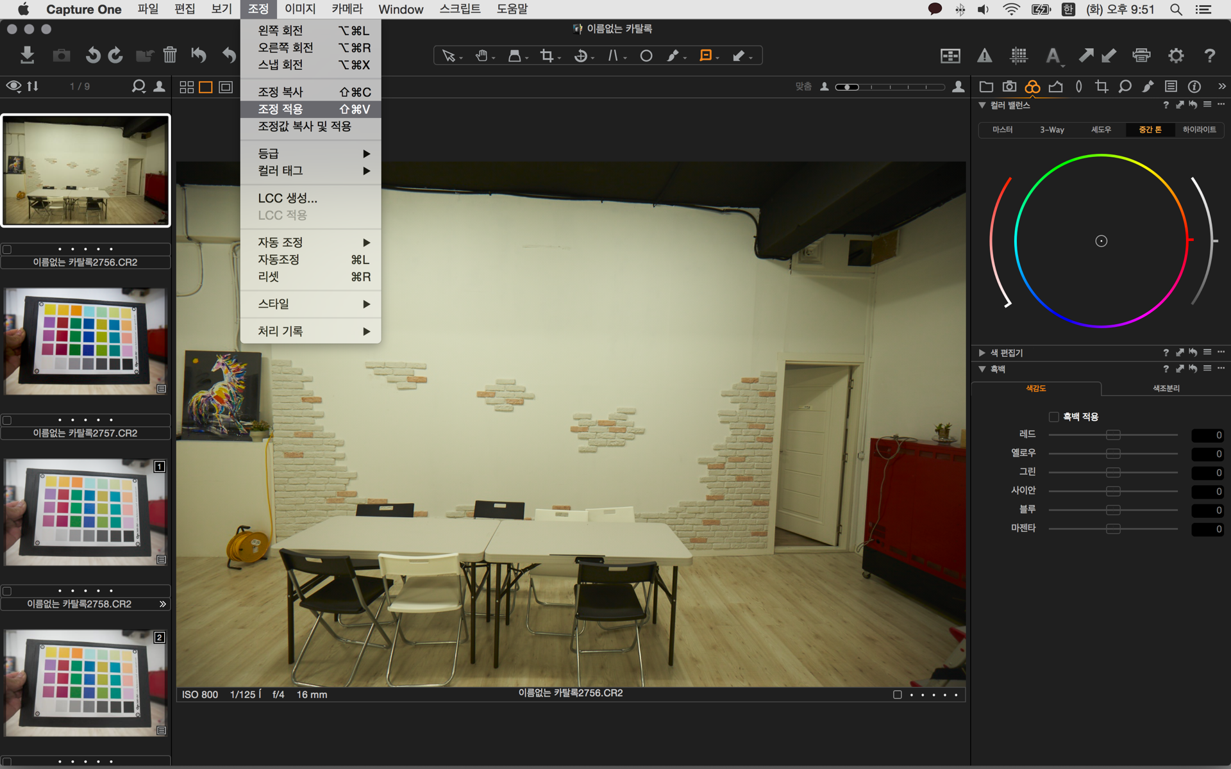The width and height of the screenshot is (1231, 769).
Task: Expand the 색 편집기 panel
Action: tap(982, 352)
